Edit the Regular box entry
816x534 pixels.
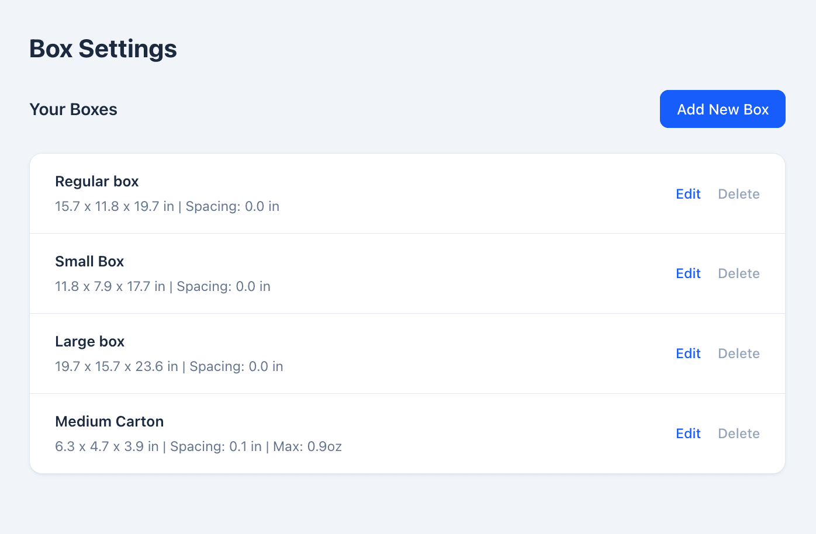(x=688, y=193)
